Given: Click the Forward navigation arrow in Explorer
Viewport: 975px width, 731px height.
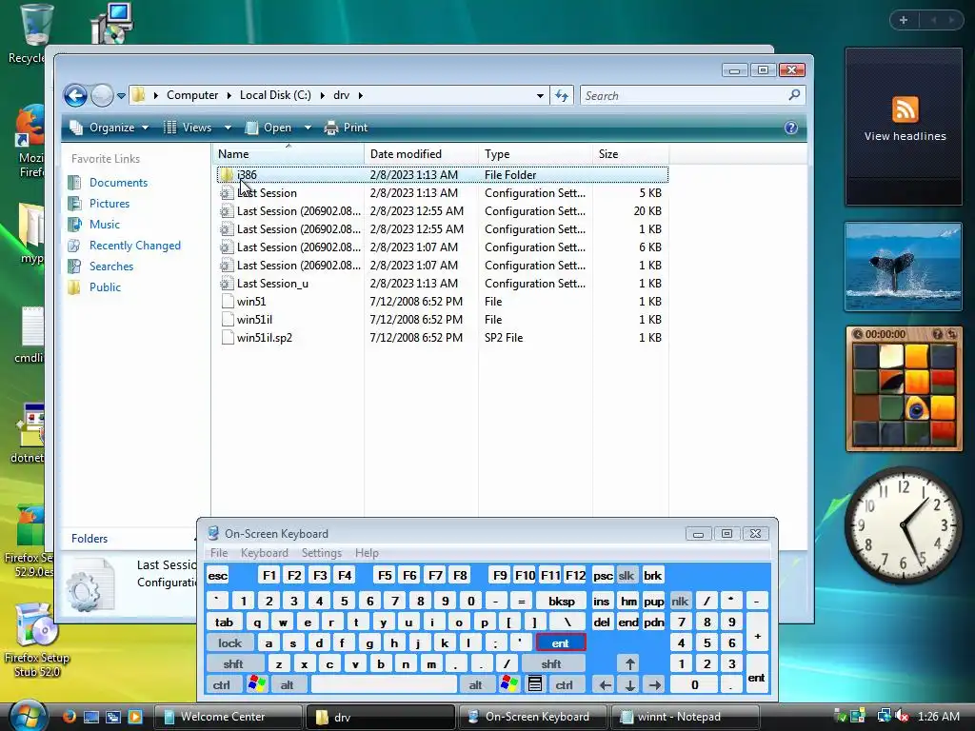Looking at the screenshot, I should (102, 96).
